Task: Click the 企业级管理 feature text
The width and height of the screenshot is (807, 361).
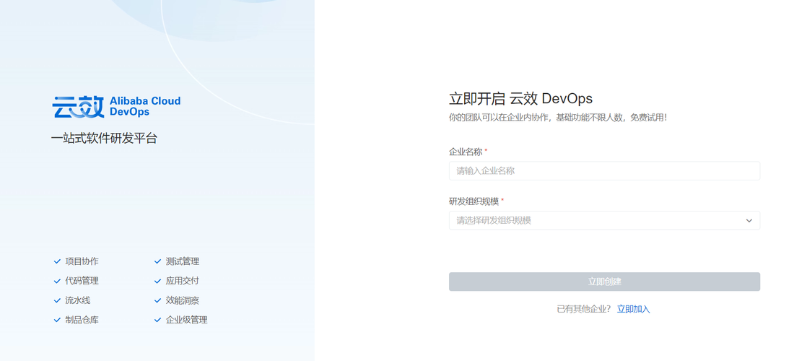Action: click(187, 321)
